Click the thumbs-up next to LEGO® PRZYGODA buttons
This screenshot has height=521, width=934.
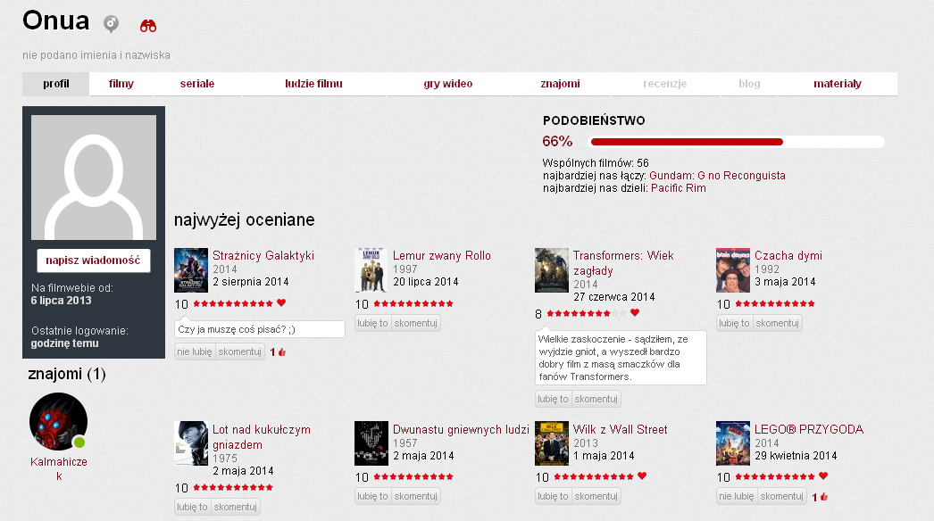point(819,496)
